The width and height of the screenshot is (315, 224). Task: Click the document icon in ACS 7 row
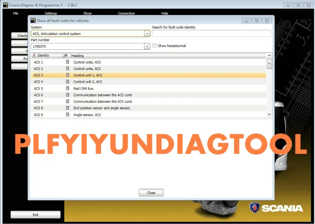[67, 101]
